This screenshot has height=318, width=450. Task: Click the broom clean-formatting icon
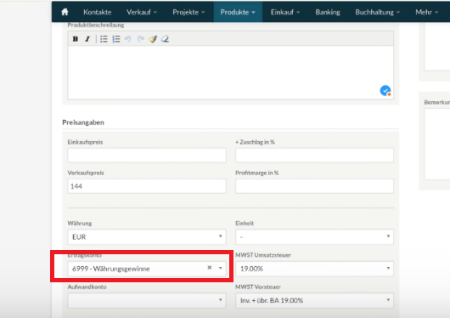tap(153, 39)
